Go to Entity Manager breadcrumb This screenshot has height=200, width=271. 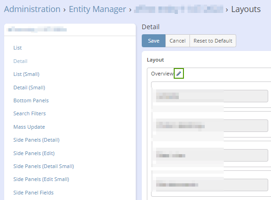pyautogui.click(x=97, y=9)
